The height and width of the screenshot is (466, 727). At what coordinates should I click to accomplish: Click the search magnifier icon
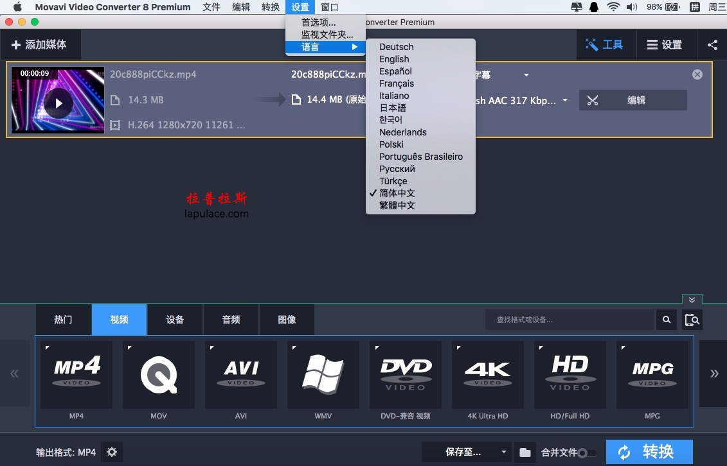point(667,320)
